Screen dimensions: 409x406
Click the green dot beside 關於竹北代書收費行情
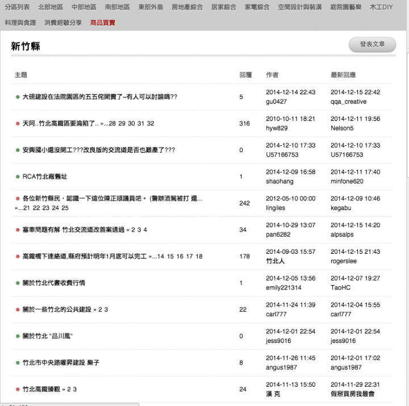pos(18,283)
